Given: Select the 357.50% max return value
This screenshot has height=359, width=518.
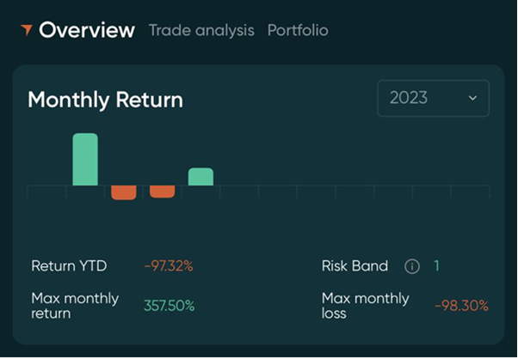Looking at the screenshot, I should tap(169, 306).
